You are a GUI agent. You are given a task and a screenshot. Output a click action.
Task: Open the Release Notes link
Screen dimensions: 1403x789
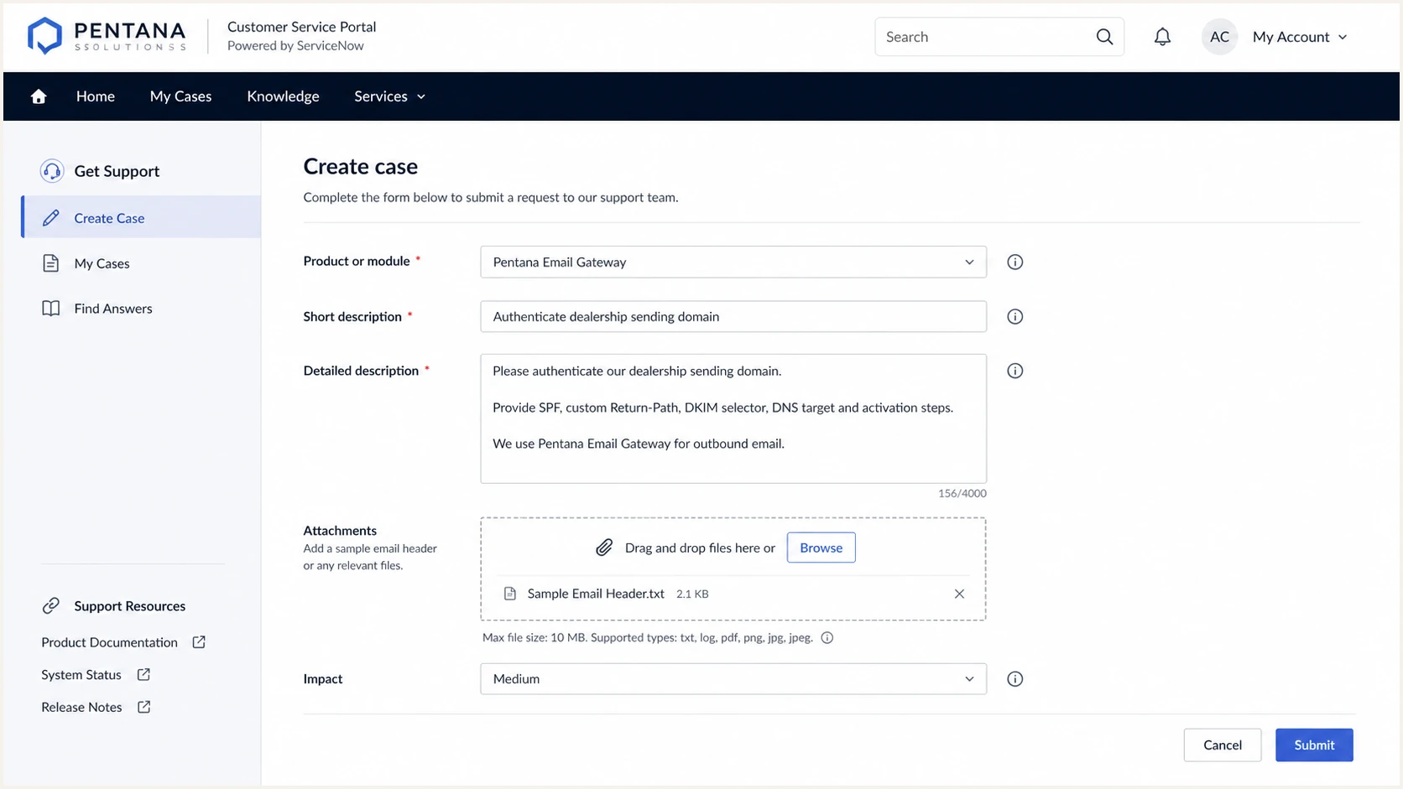[81, 707]
